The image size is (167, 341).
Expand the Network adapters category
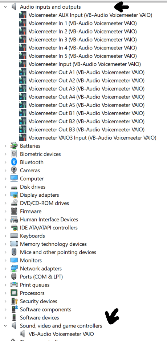tap(5, 269)
